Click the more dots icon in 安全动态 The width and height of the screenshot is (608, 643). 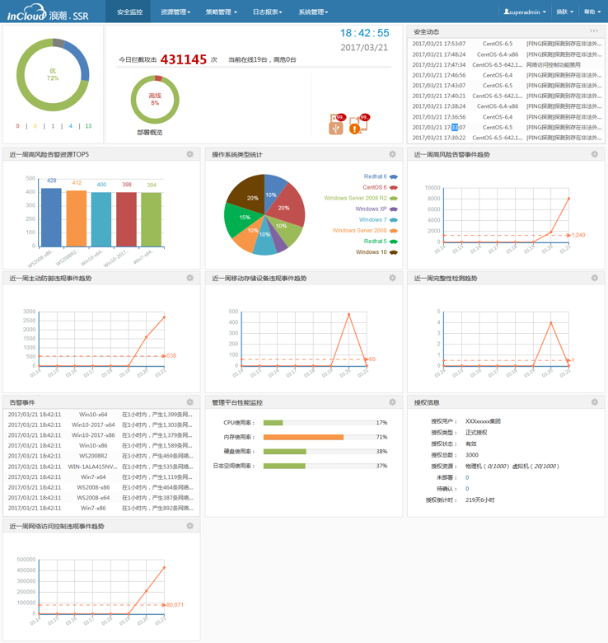tap(594, 31)
